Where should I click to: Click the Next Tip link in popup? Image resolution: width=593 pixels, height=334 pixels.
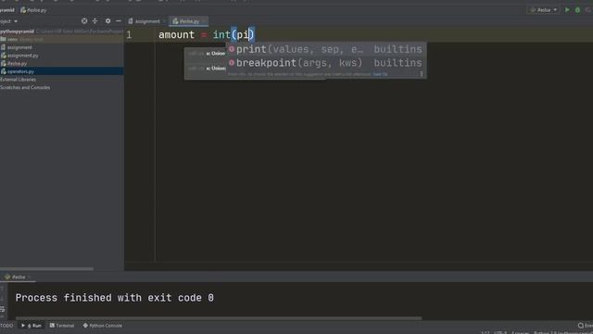[380, 74]
